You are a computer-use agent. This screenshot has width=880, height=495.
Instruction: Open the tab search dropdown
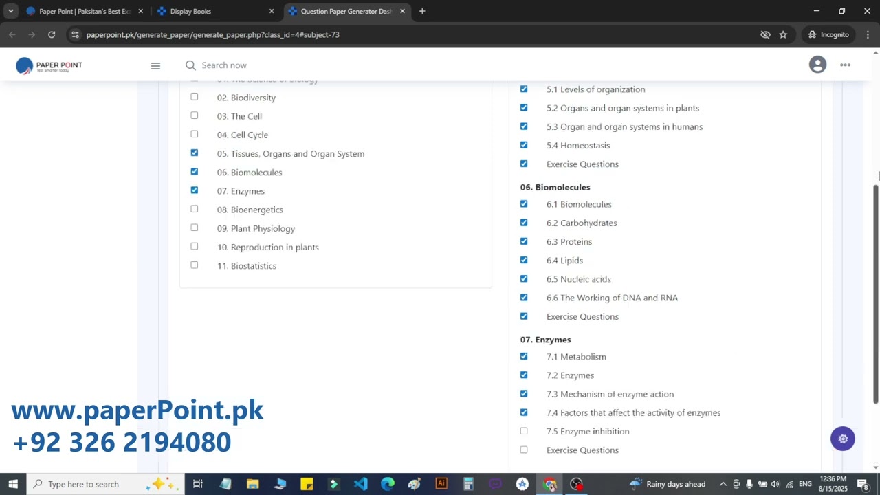coord(11,11)
